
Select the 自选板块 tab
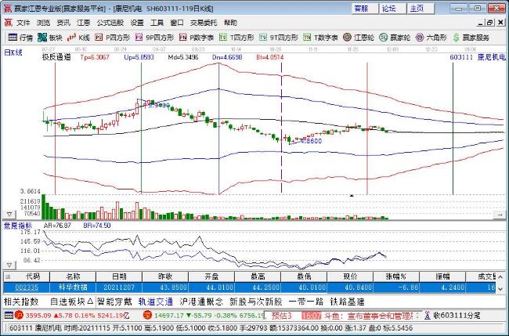[72, 302]
